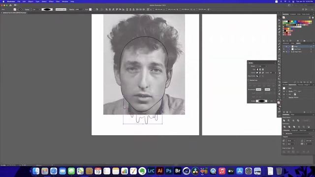Viewport: 315px width, 177px height.
Task: Open Adobe Bridge from the dock
Action: click(x=178, y=171)
